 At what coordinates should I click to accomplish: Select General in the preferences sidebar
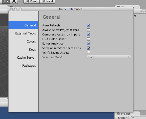click(23, 25)
